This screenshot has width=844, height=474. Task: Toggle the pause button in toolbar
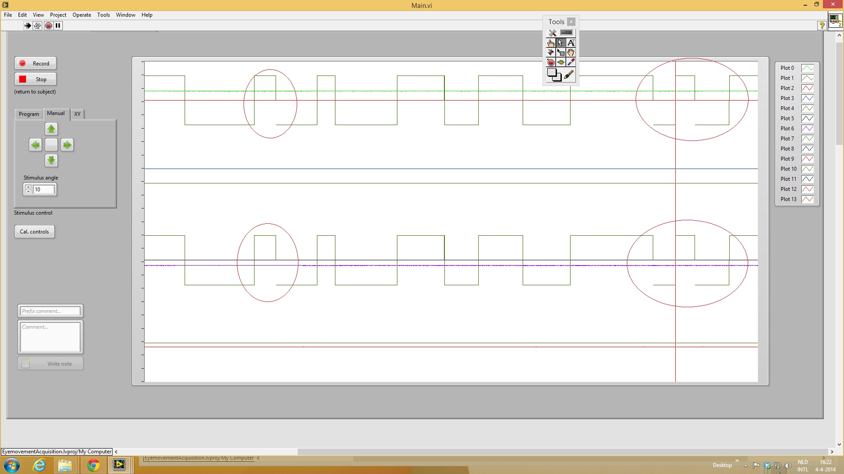coord(58,25)
